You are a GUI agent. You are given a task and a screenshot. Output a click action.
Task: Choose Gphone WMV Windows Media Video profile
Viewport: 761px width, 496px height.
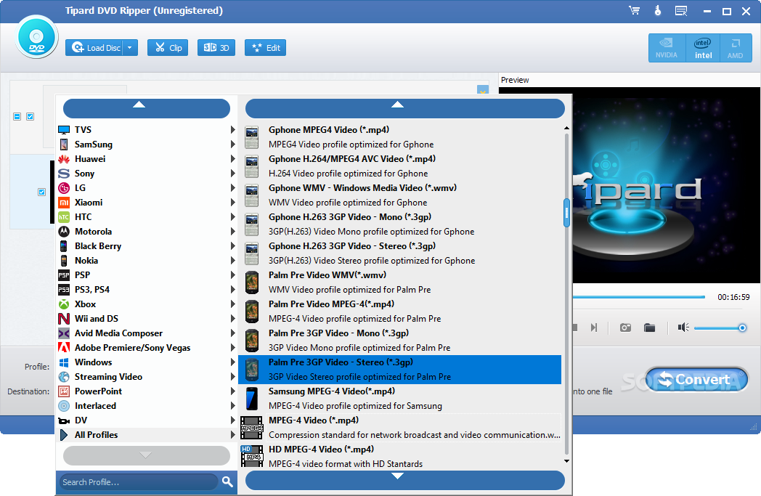[x=399, y=195]
